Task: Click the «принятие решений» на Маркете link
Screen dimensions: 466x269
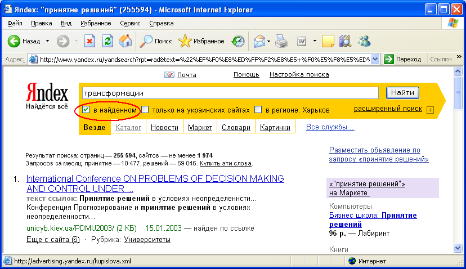Action: [x=367, y=188]
